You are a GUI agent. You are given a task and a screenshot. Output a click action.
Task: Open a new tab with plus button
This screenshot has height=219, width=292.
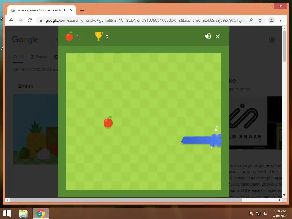click(x=82, y=10)
